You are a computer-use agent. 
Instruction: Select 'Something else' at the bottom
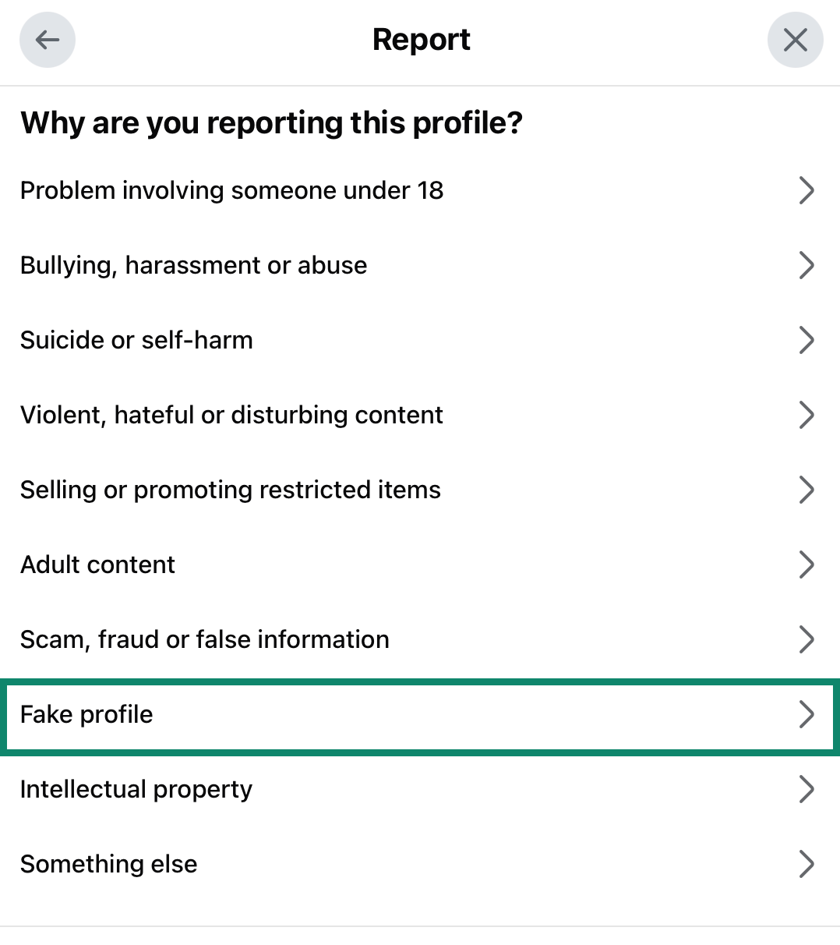[x=108, y=864]
